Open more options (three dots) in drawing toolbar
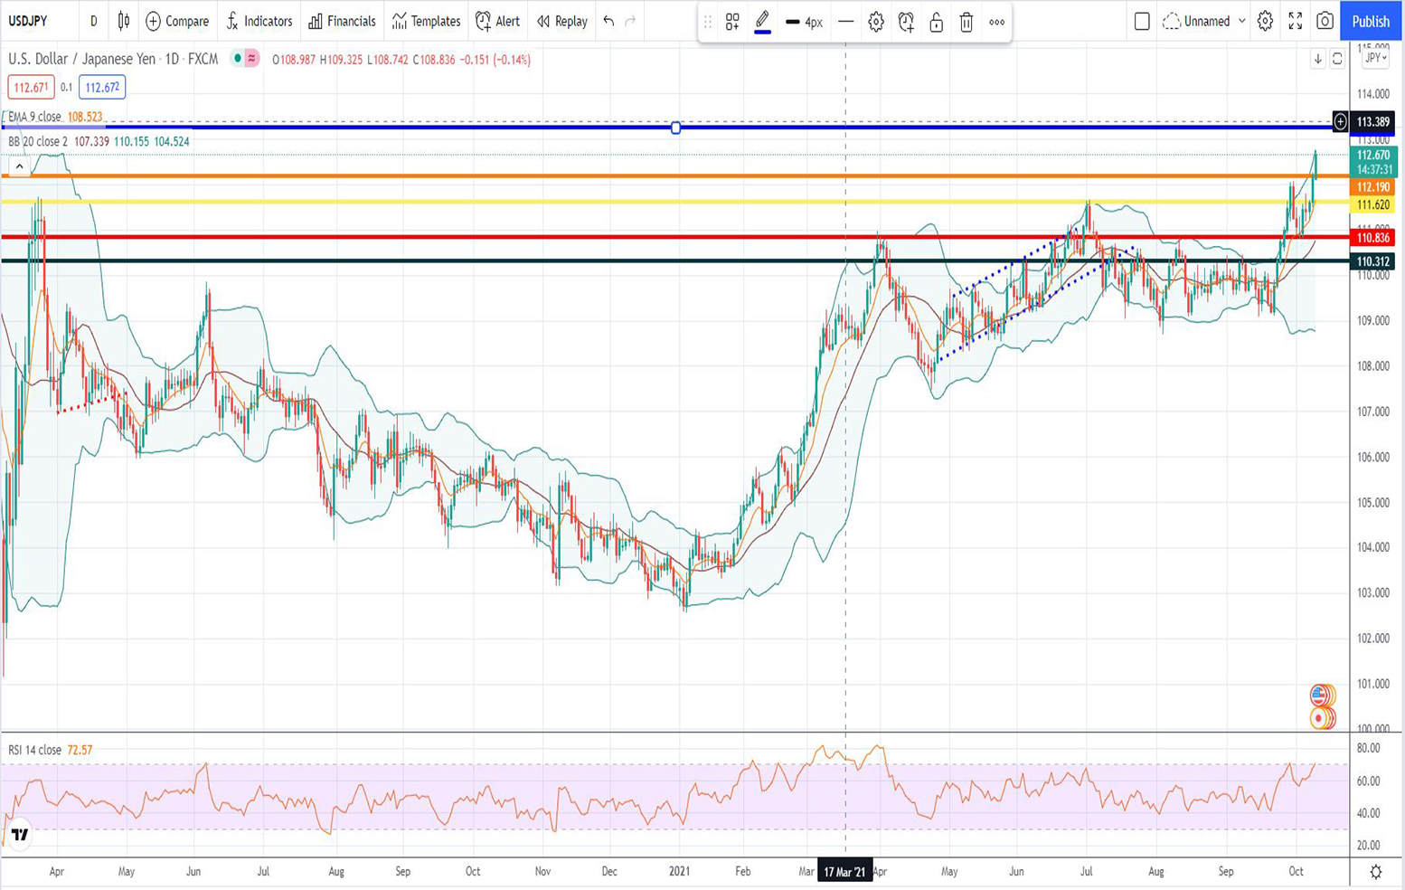The width and height of the screenshot is (1405, 890). pyautogui.click(x=996, y=22)
